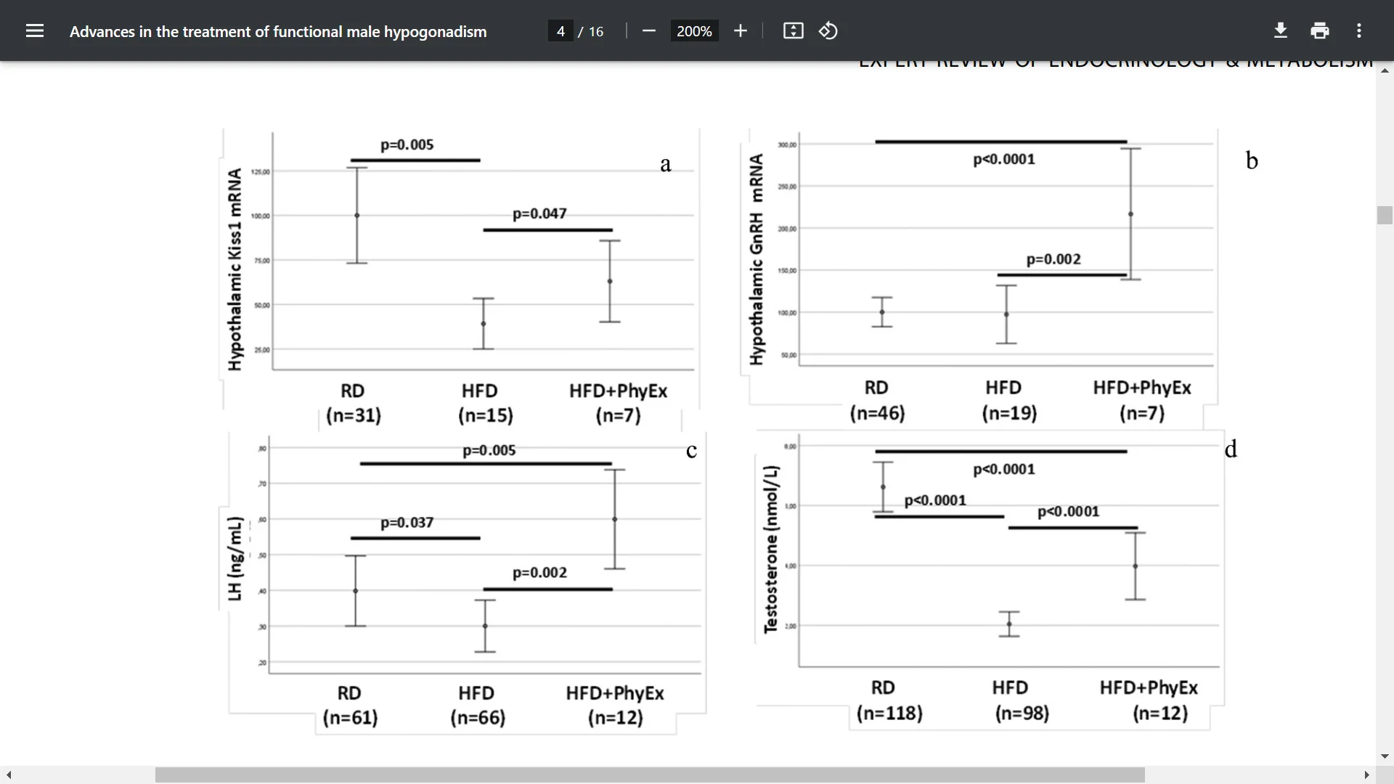Viewport: 1394px width, 784px height.
Task: Zoom in with the plus button
Action: [x=740, y=30]
